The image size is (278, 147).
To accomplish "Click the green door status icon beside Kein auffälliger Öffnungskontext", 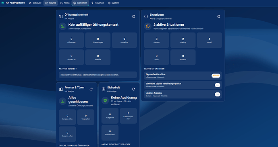I will (x=62, y=27).
